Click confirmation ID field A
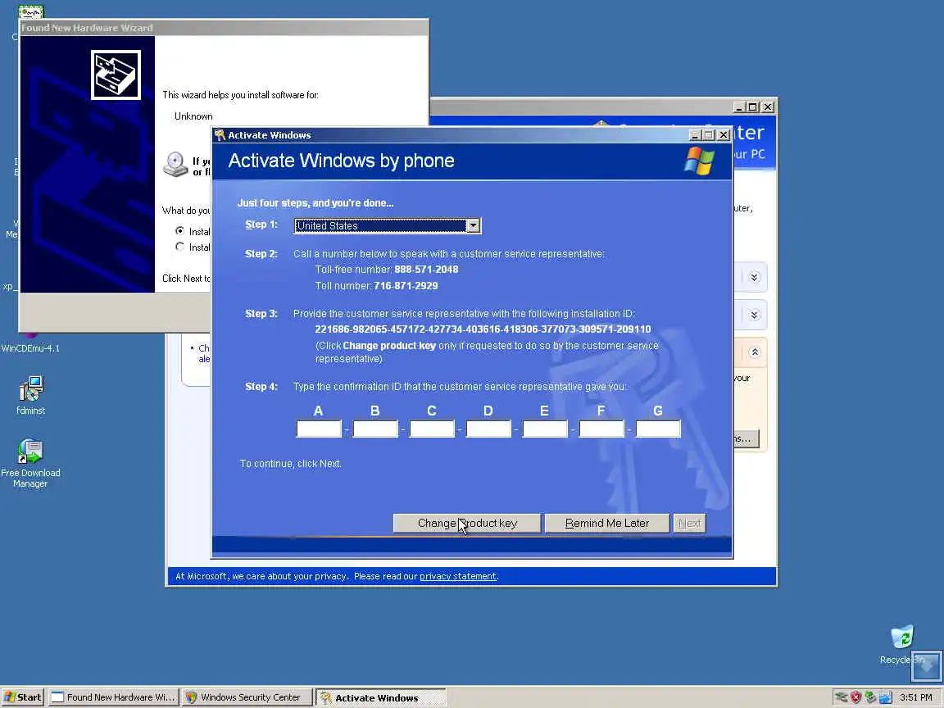Screen dimensions: 944x708 [x=319, y=429]
